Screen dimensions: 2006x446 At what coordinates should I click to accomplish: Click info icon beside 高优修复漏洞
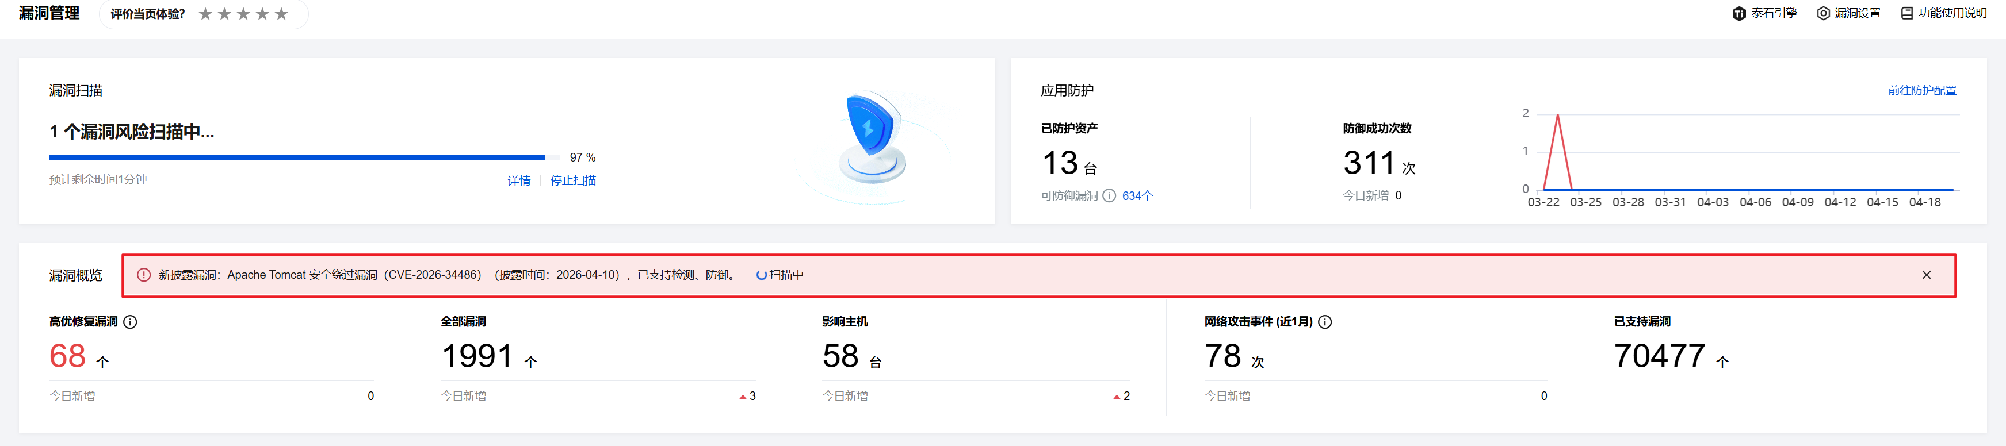point(130,322)
